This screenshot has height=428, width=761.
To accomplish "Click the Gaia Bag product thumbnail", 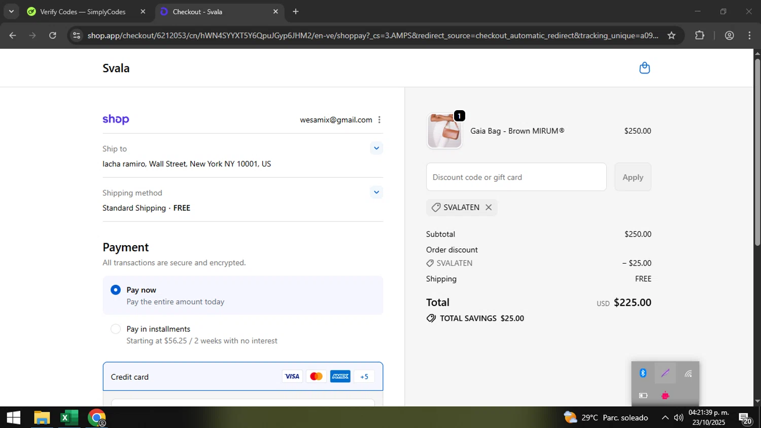I will coord(444,131).
